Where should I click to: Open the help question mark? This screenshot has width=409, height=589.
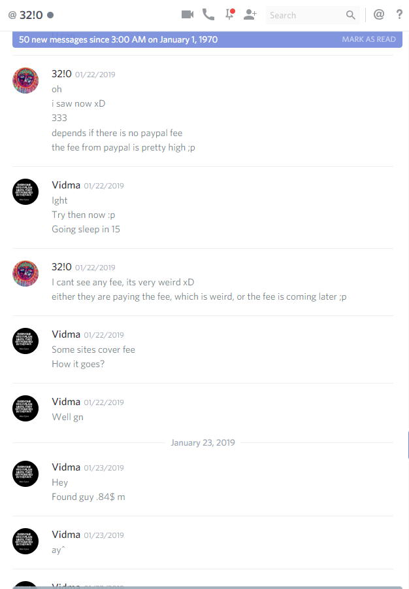400,14
